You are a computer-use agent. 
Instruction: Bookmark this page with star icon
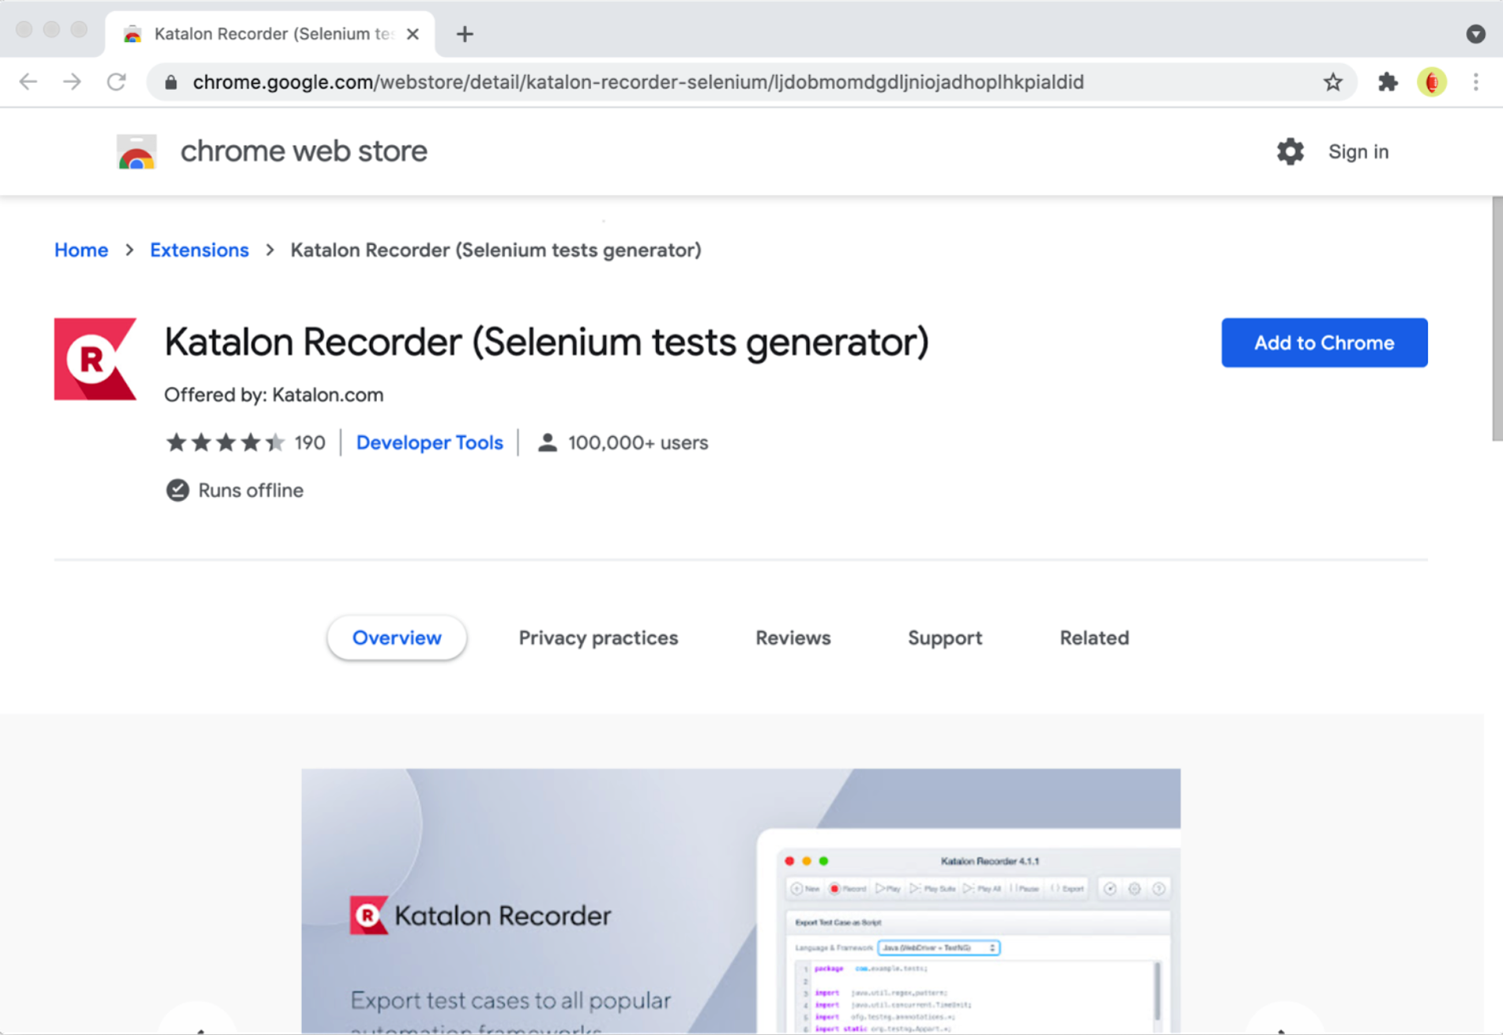[1333, 82]
